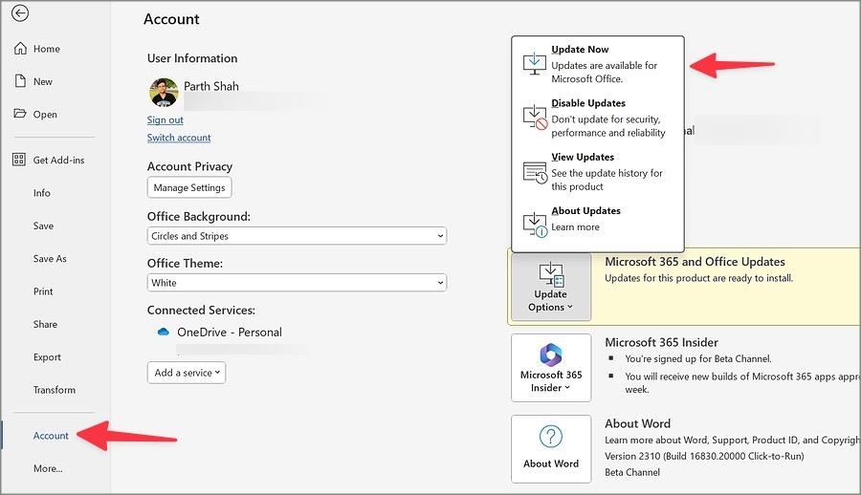
Task: Click the OneDrive cloud icon
Action: point(163,332)
